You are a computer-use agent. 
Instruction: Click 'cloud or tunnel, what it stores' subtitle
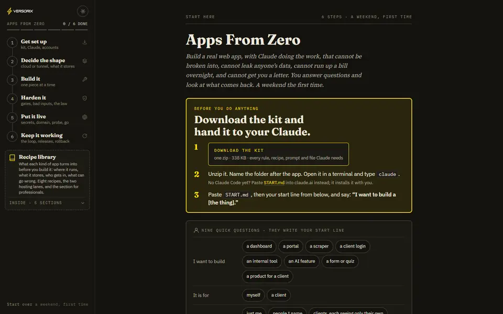pyautogui.click(x=48, y=66)
